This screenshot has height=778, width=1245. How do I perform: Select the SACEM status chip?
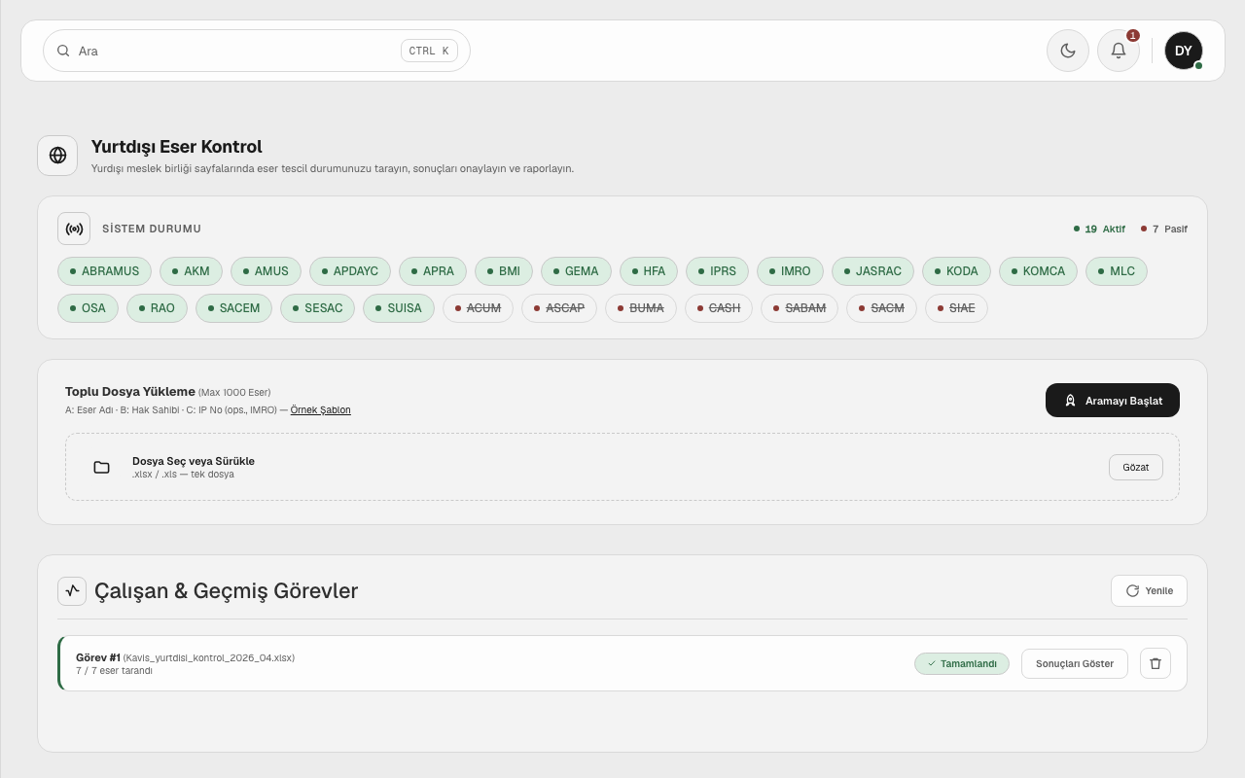233,308
